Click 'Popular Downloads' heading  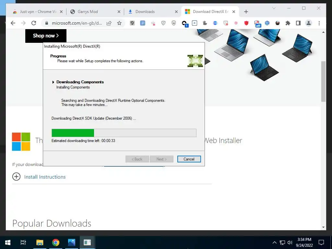[x=52, y=223]
